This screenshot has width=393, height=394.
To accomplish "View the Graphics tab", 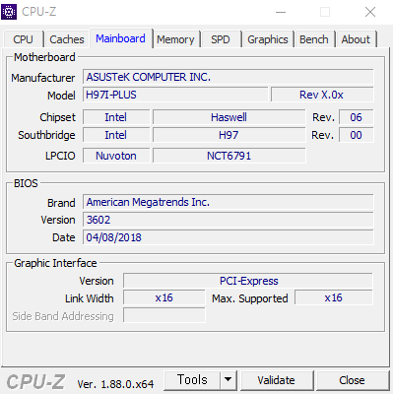I will click(x=268, y=39).
